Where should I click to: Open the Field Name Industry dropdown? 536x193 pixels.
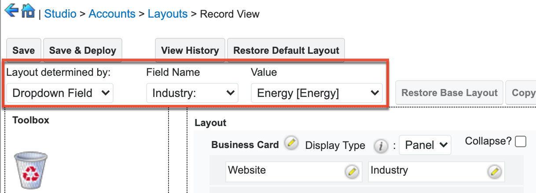pos(192,93)
